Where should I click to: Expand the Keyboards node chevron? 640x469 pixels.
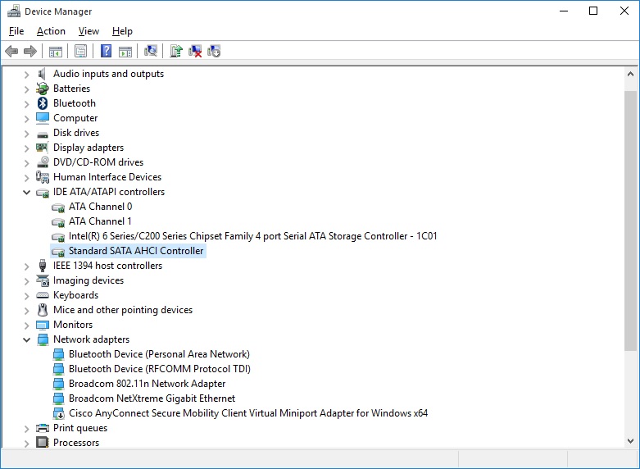[x=26, y=296]
